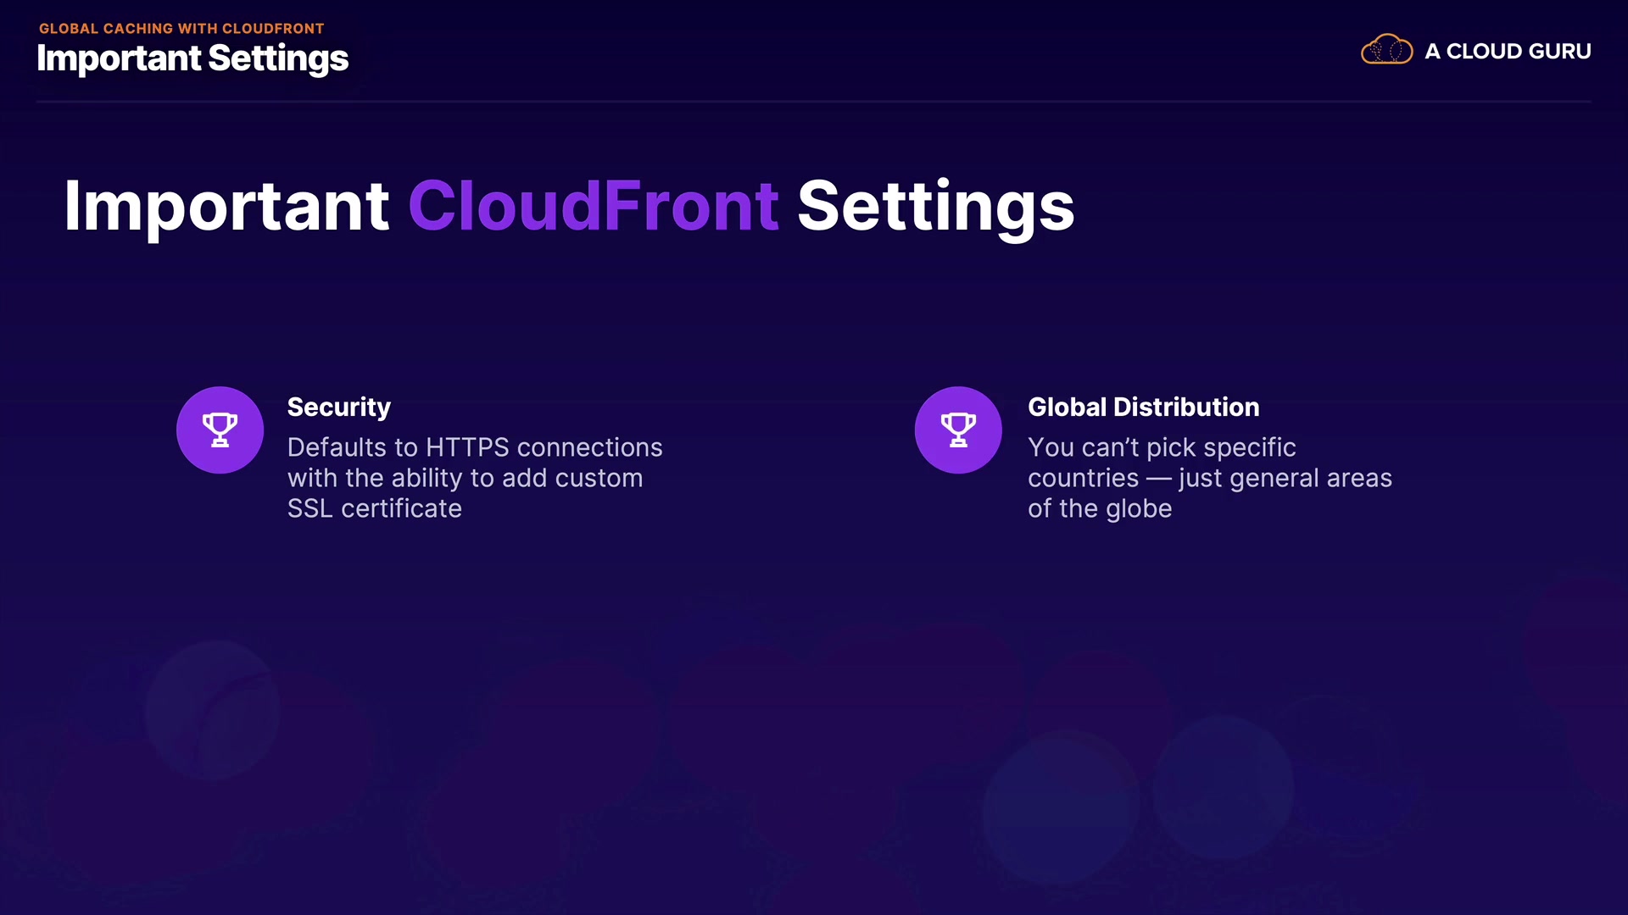This screenshot has width=1628, height=915.
Task: Click the "You can't pick specific" line
Action: (x=1162, y=447)
